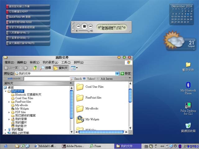Expand the 我的音樂 tree node
This screenshot has height=149, width=199.
click(x=9, y=119)
